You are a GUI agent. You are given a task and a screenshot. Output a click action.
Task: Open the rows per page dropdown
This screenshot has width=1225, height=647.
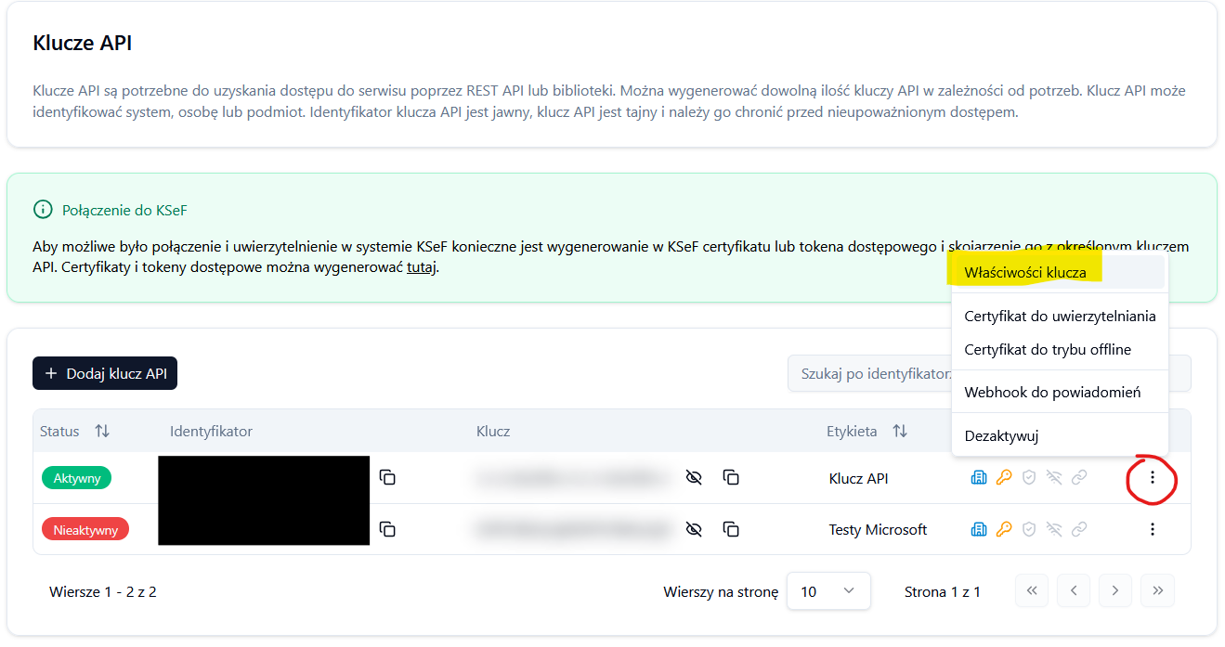828,591
